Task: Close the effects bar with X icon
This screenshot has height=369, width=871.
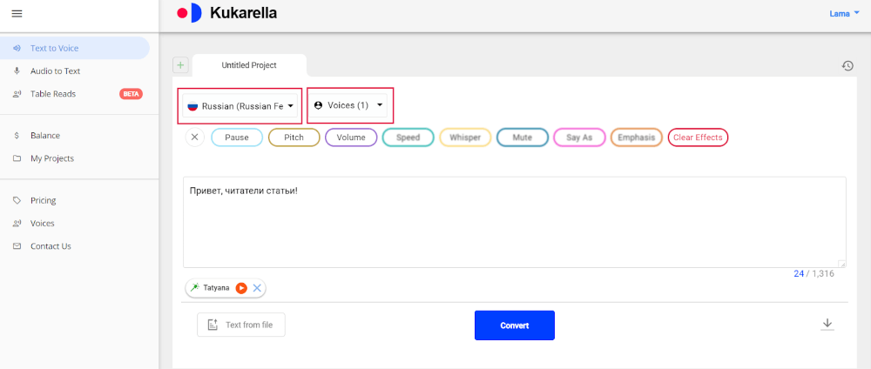Action: point(194,137)
